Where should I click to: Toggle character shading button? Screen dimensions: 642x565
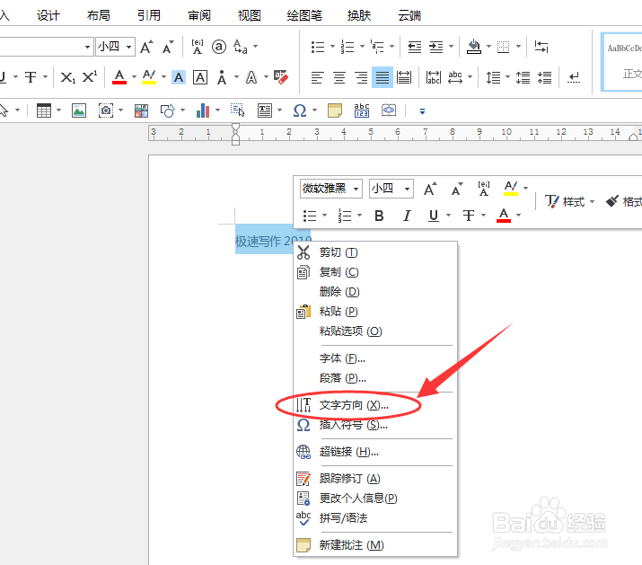pos(179,77)
